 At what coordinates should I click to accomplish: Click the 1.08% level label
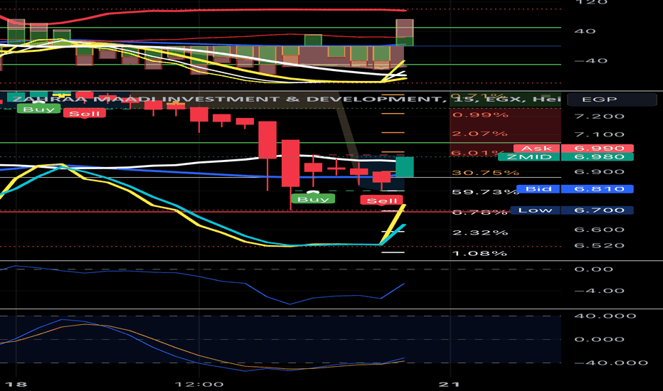[480, 253]
